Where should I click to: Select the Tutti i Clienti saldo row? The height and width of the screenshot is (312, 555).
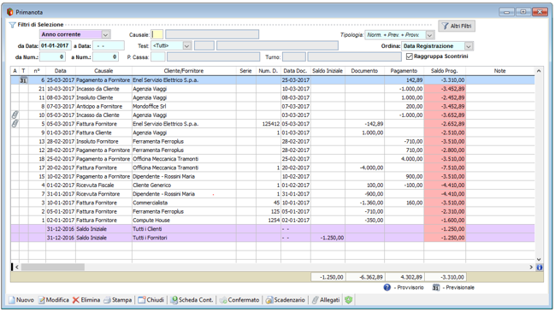pos(273,229)
